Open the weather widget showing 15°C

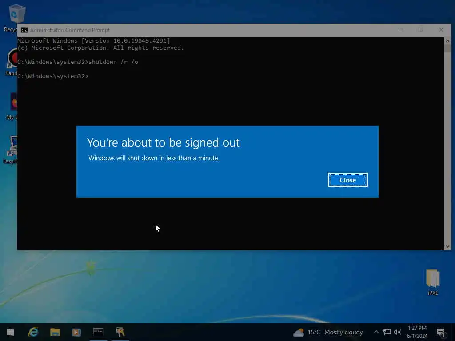328,332
